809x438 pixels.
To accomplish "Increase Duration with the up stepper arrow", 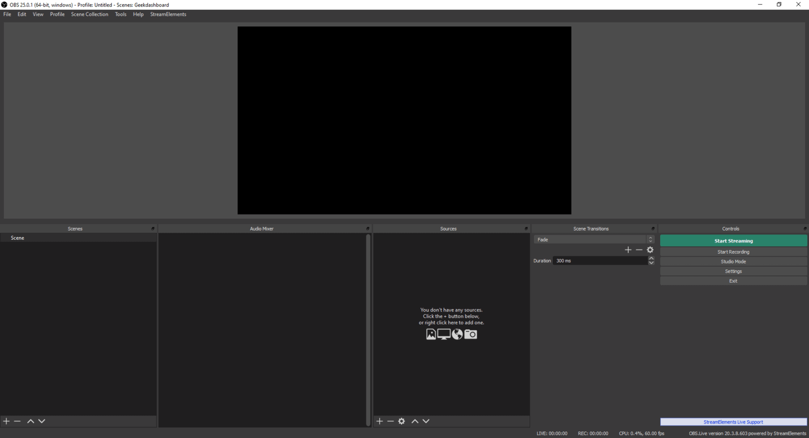I will pos(651,258).
